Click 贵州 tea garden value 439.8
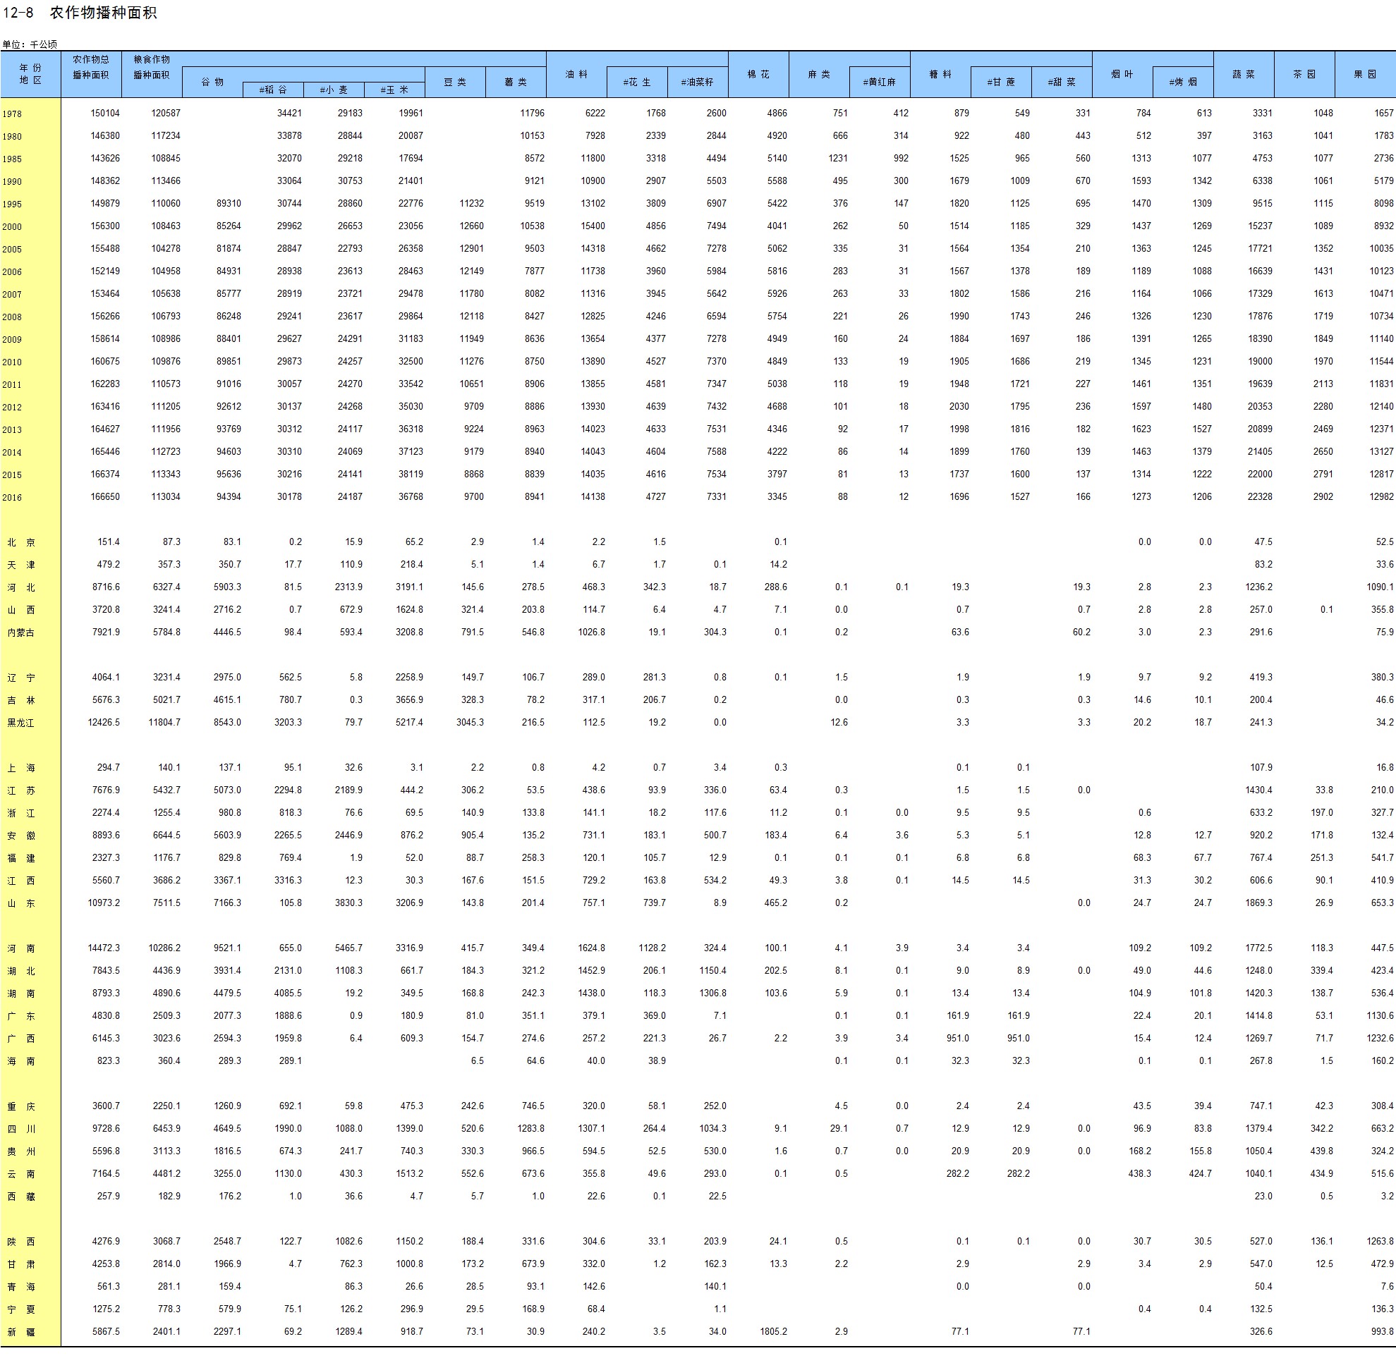 (1321, 1151)
